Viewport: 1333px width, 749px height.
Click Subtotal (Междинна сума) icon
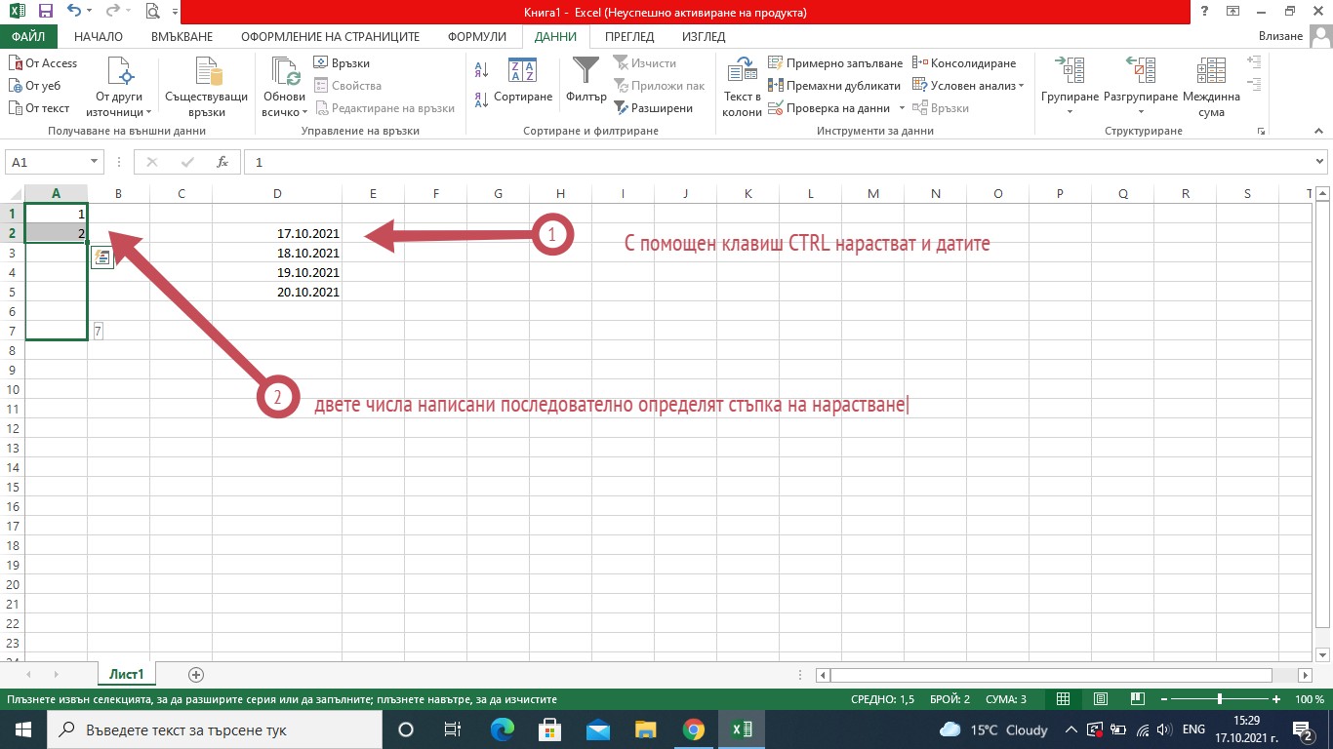(1211, 87)
